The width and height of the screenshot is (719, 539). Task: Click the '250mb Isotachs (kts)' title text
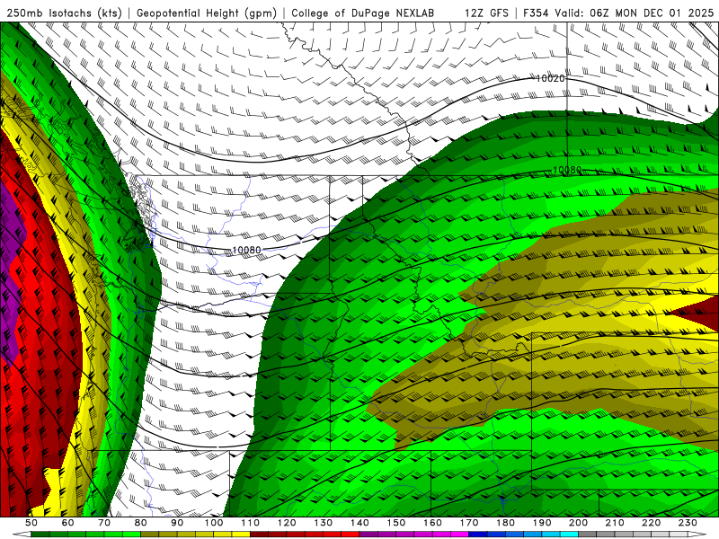click(64, 13)
